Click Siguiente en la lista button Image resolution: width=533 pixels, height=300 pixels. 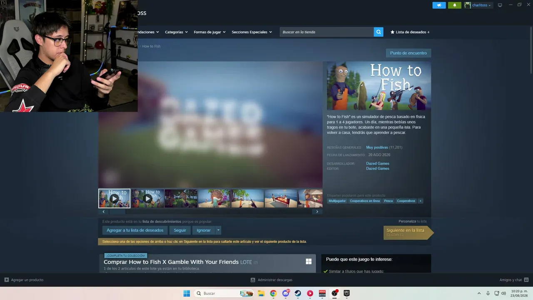click(408, 232)
